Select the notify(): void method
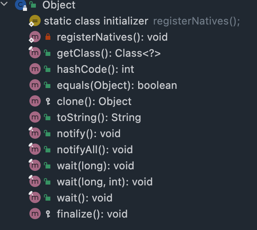The image size is (257, 230). 89,133
